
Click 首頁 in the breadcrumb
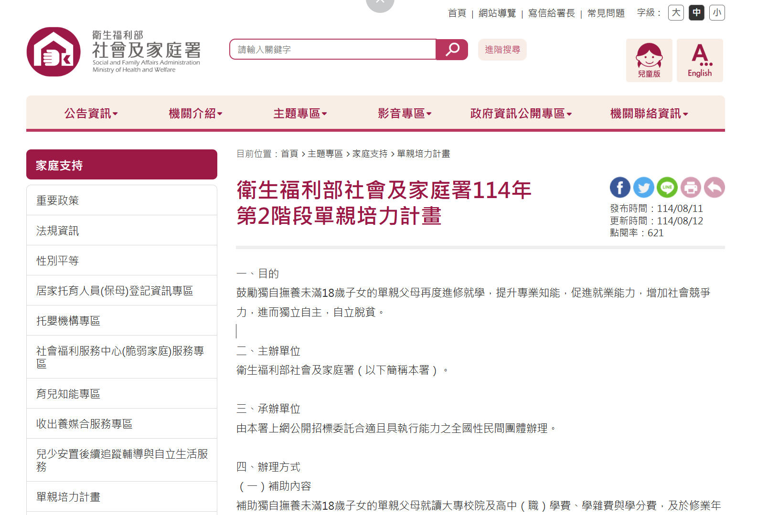[289, 154]
